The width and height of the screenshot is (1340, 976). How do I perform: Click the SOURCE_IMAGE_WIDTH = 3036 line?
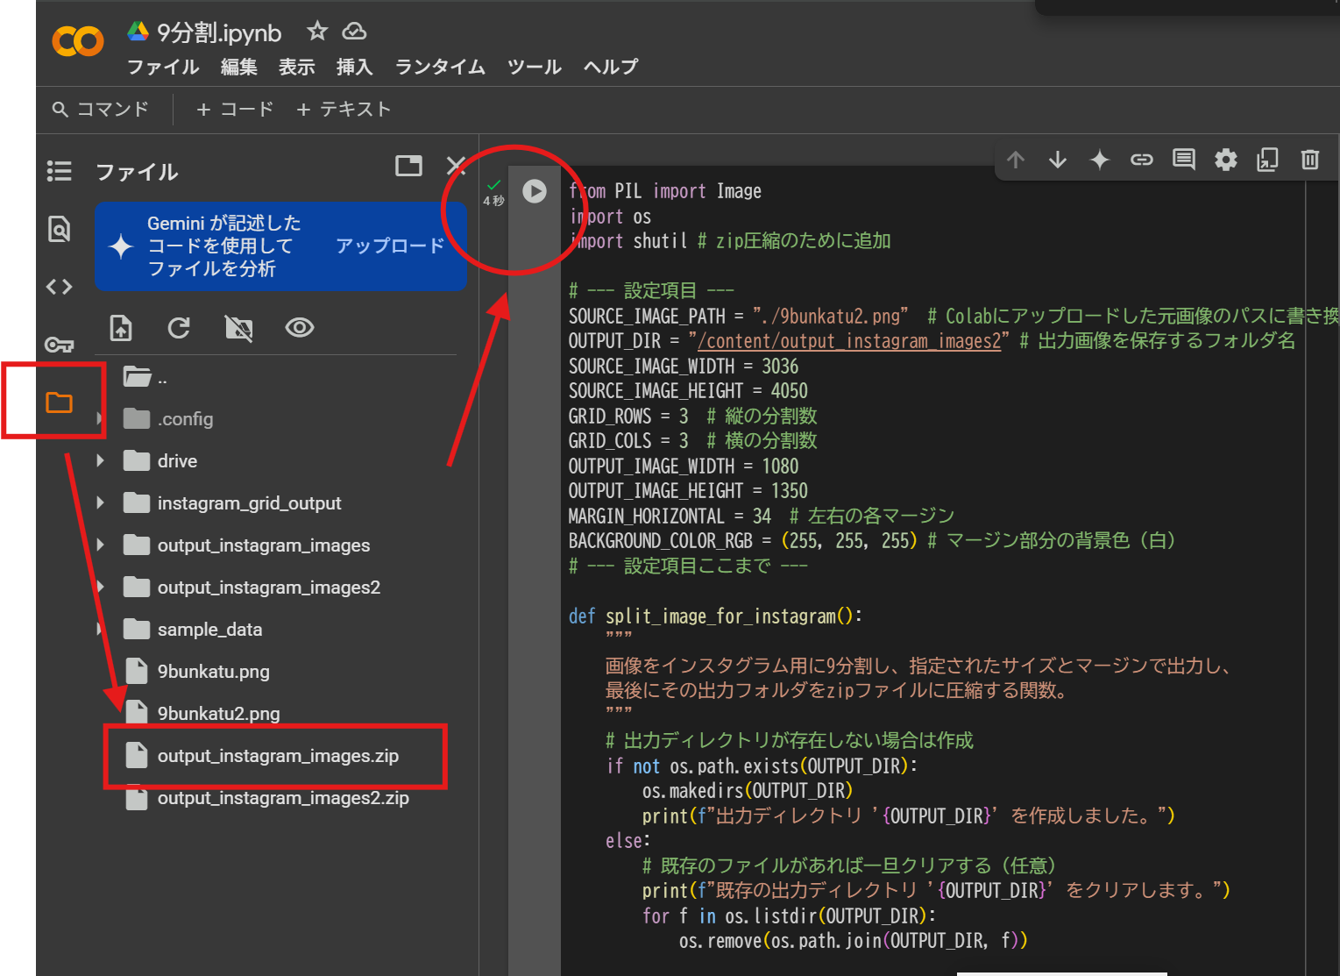pyautogui.click(x=684, y=366)
